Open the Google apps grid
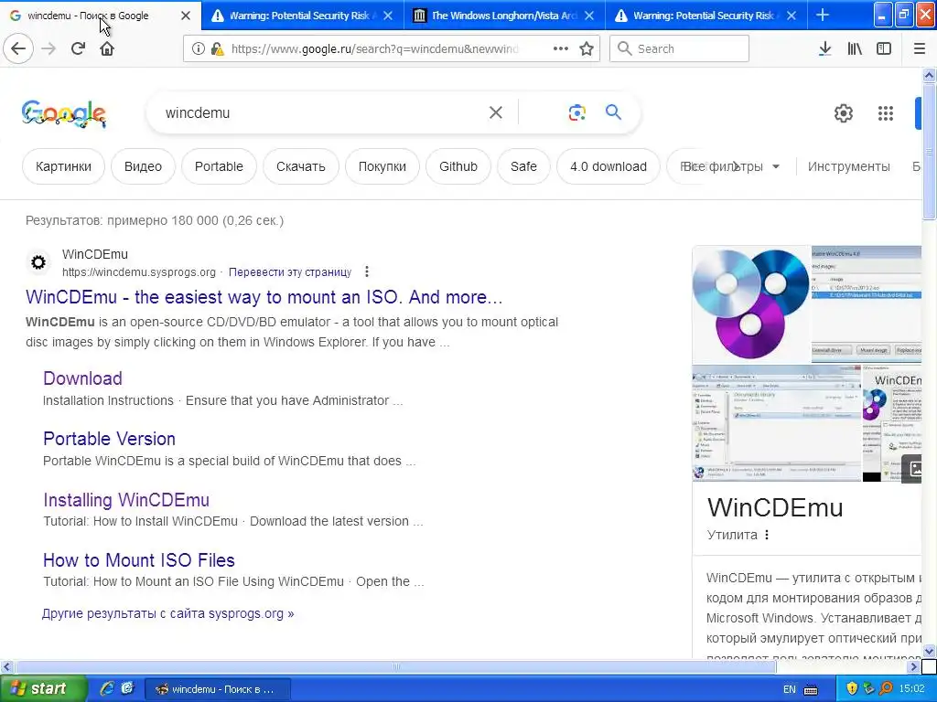Screen dimensions: 937x702 pyautogui.click(x=886, y=112)
